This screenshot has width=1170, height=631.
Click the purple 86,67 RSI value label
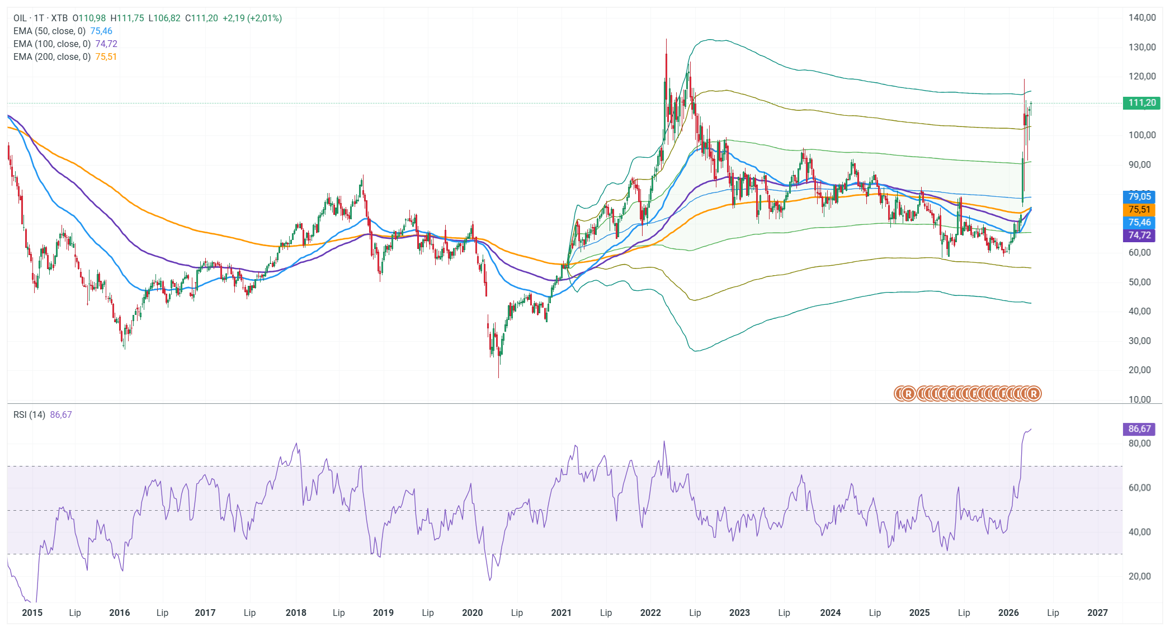1139,429
